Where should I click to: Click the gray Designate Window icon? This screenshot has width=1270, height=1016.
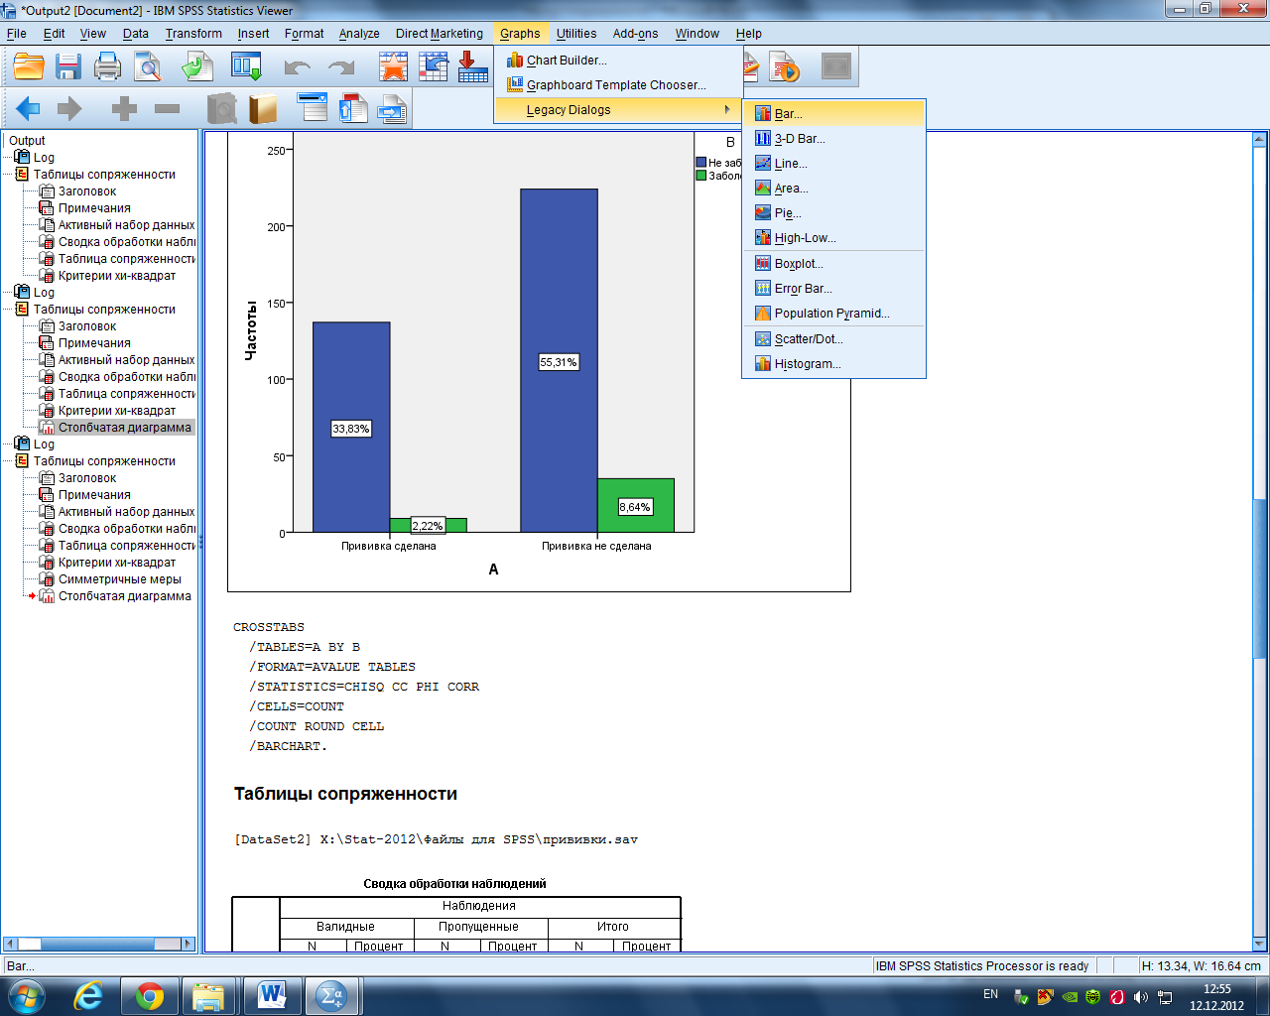pyautogui.click(x=836, y=66)
